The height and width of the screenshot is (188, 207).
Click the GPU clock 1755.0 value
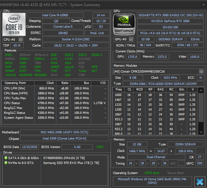[x=132, y=57]
